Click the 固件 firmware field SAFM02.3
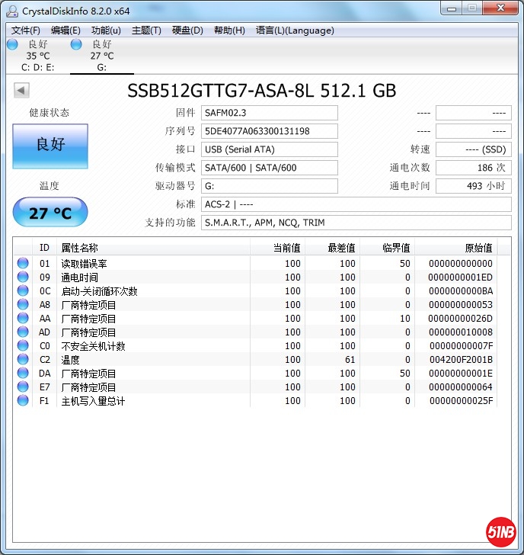 click(x=269, y=113)
